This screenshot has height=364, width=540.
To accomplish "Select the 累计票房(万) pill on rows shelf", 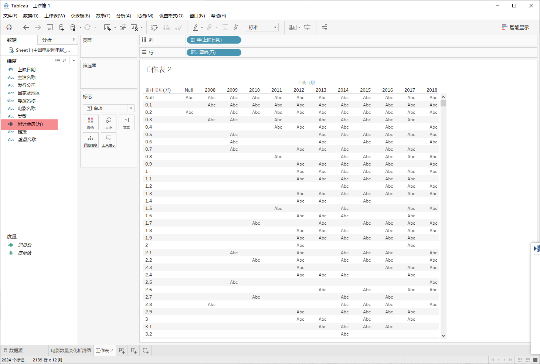I will [214, 52].
